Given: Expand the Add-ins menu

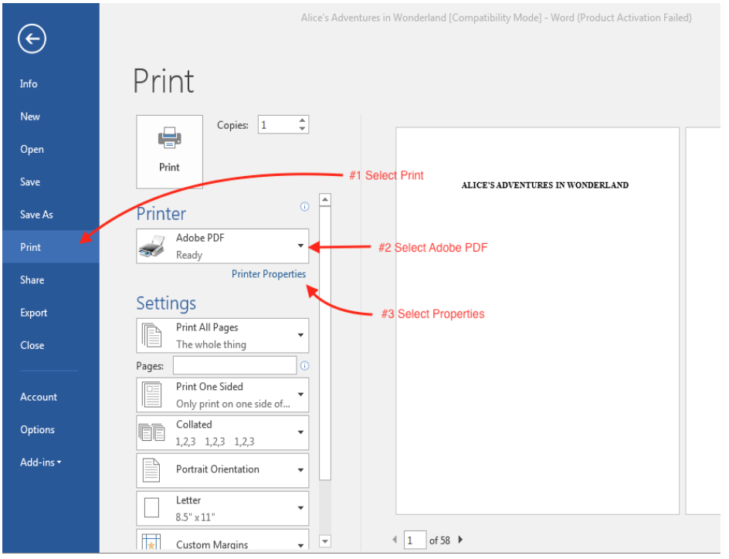Looking at the screenshot, I should click(x=40, y=462).
